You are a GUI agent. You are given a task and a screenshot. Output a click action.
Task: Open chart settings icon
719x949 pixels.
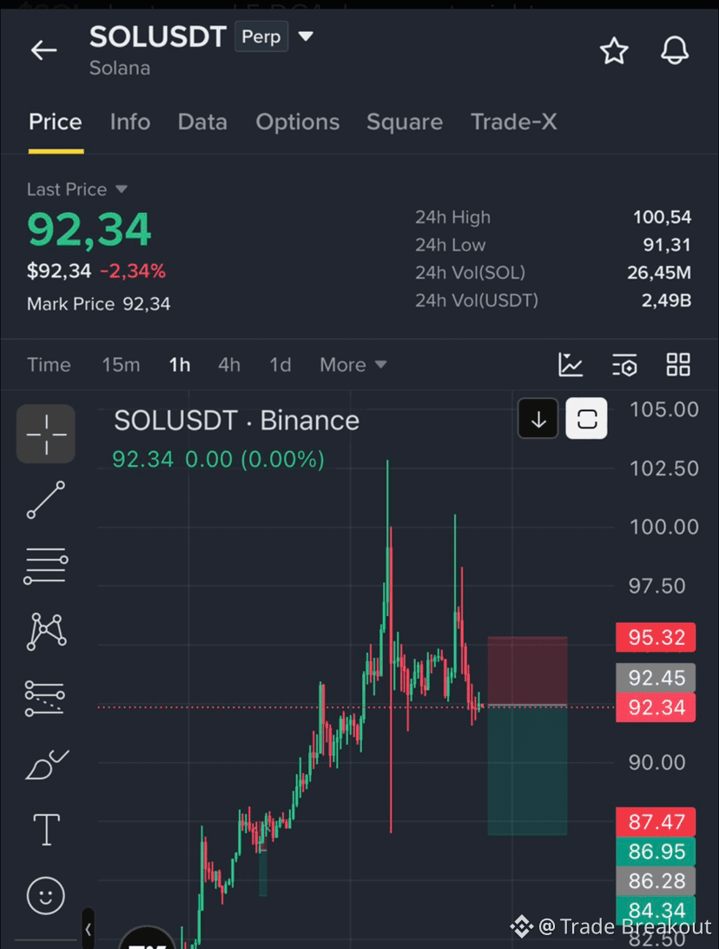tap(624, 365)
